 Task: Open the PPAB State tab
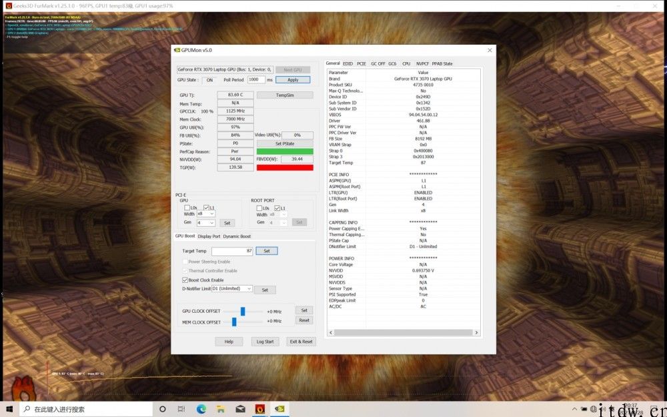click(442, 63)
